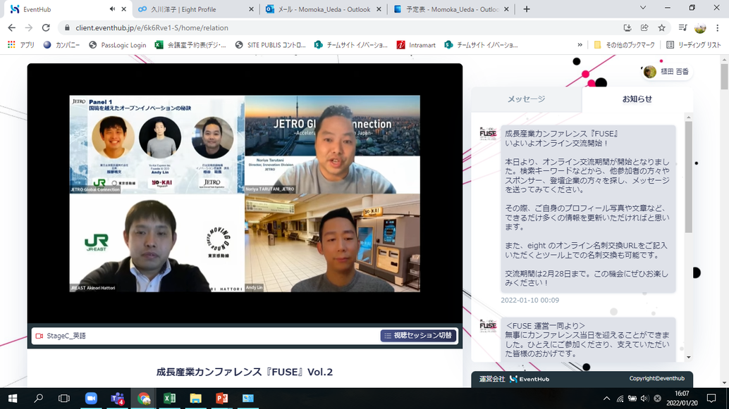Share this page using the share icon
Viewport: 729px width, 409px height.
click(x=644, y=28)
